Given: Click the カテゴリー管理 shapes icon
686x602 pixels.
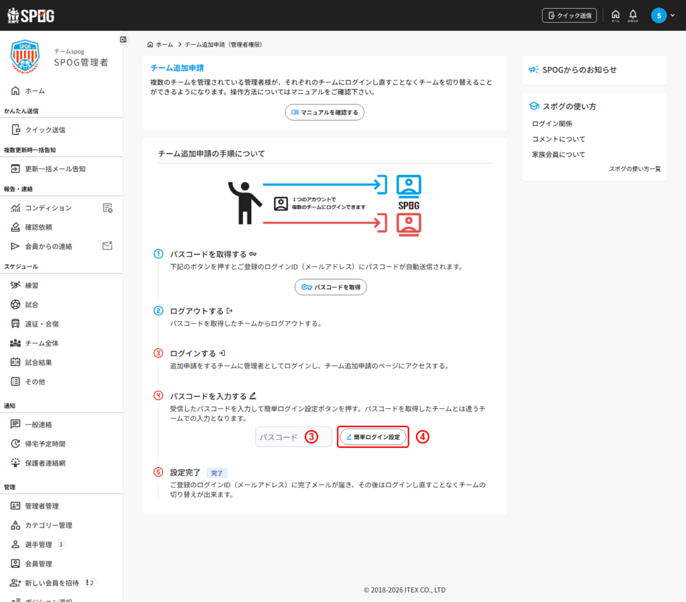Looking at the screenshot, I should click(15, 525).
